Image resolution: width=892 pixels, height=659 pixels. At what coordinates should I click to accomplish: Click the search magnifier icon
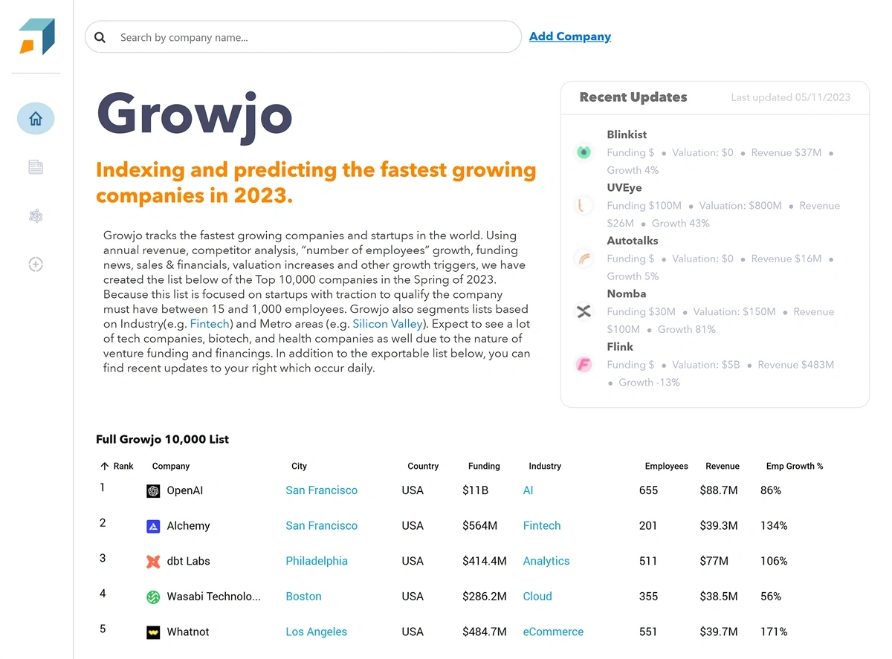[x=100, y=37]
